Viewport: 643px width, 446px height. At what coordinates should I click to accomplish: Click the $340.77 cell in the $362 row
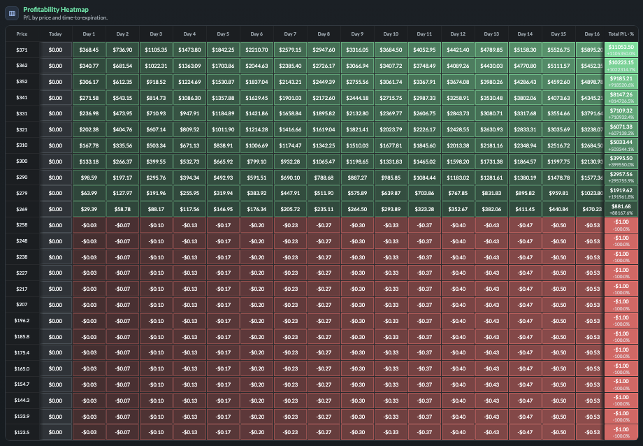pyautogui.click(x=89, y=66)
